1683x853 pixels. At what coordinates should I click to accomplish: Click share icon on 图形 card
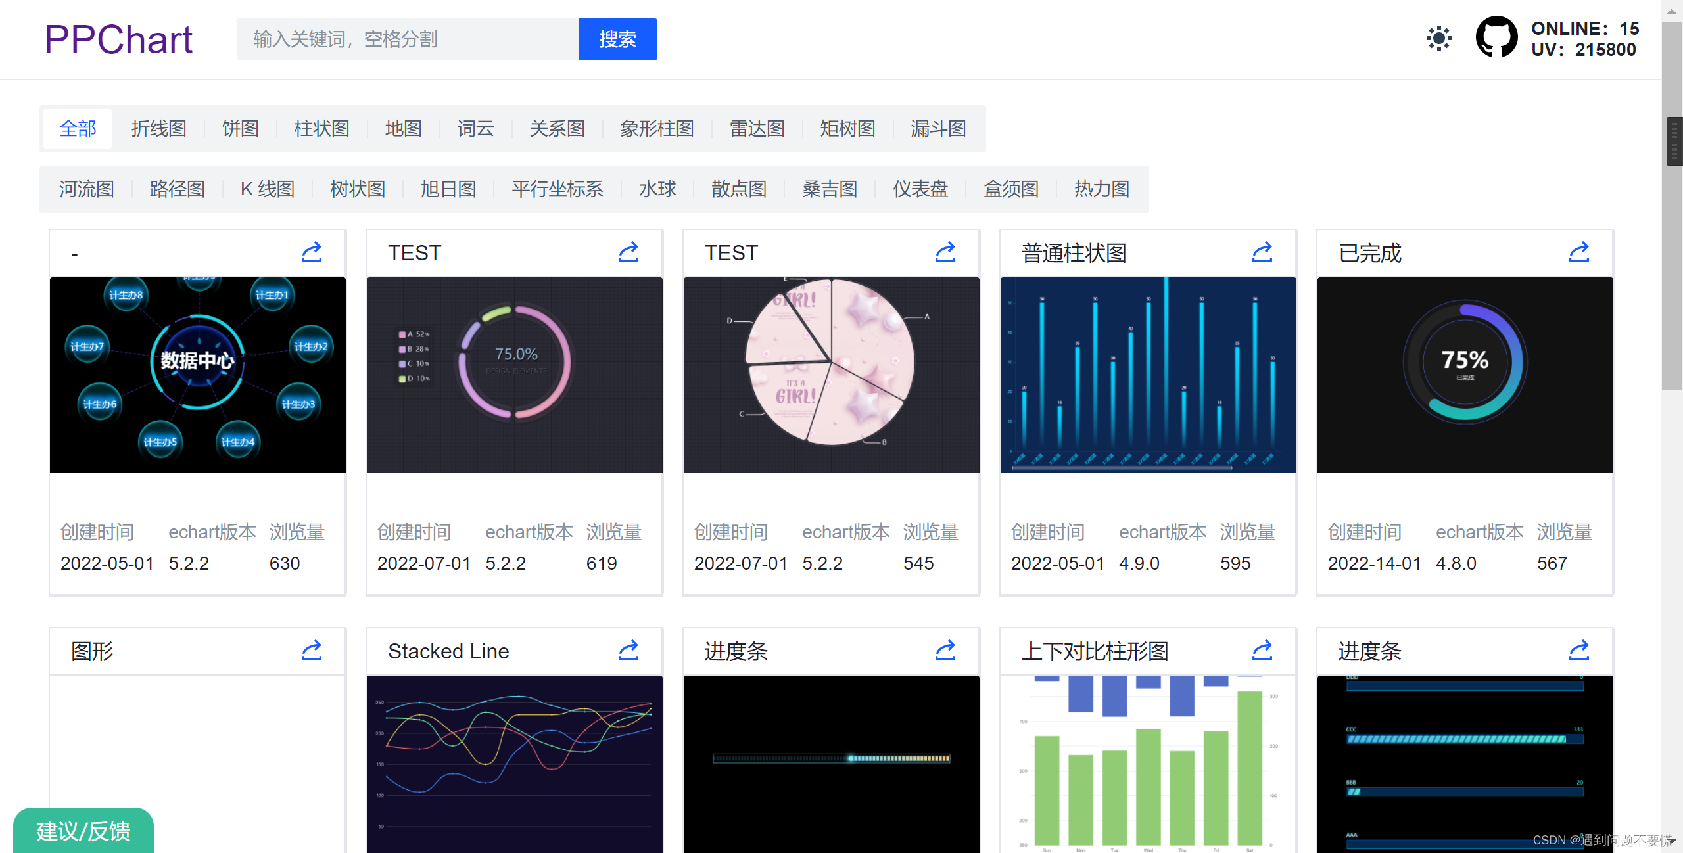[311, 651]
